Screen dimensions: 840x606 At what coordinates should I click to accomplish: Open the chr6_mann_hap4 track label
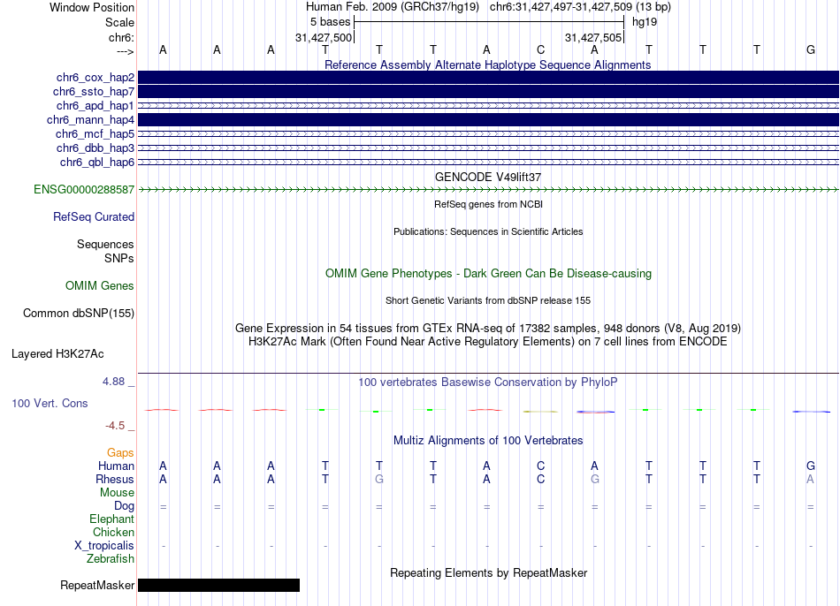(90, 120)
